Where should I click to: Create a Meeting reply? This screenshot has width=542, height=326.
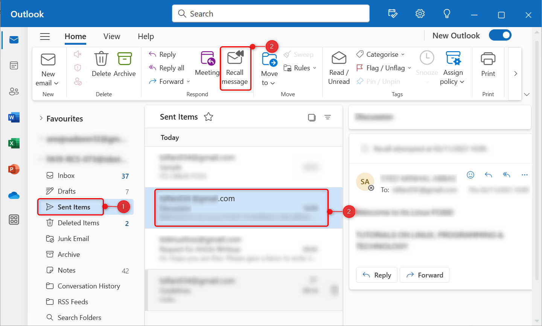207,64
